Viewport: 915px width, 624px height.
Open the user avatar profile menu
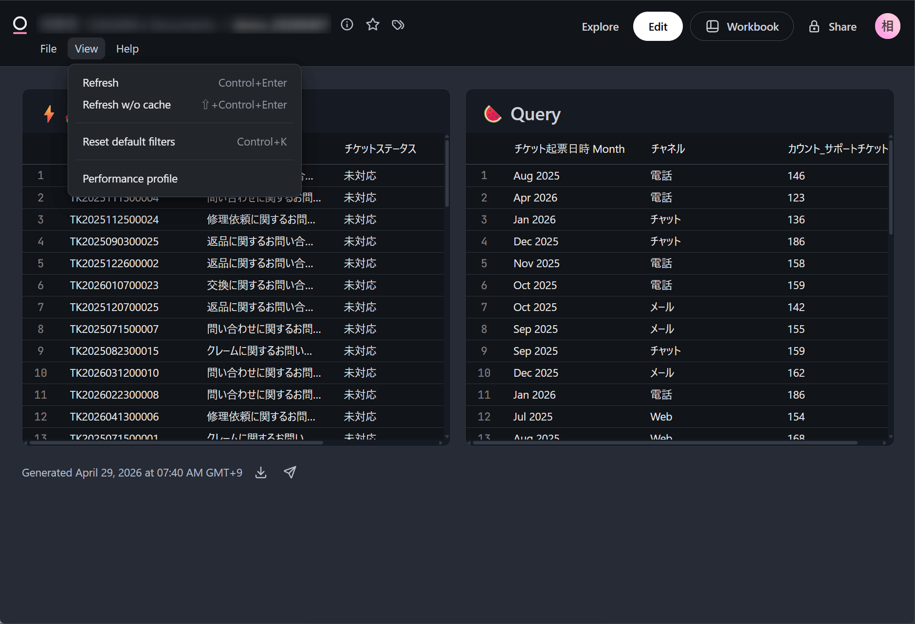coord(887,26)
